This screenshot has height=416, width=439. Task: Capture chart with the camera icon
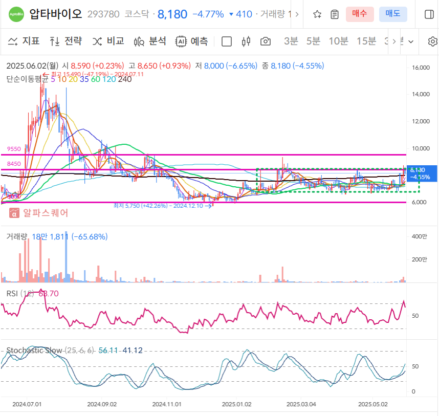pyautogui.click(x=266, y=41)
